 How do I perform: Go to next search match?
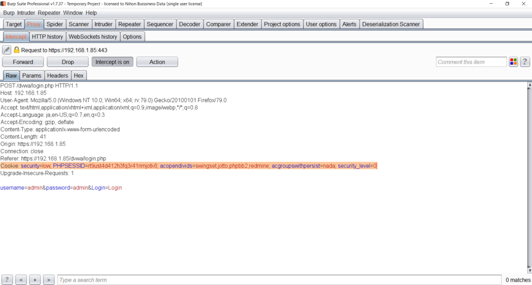(x=49, y=280)
